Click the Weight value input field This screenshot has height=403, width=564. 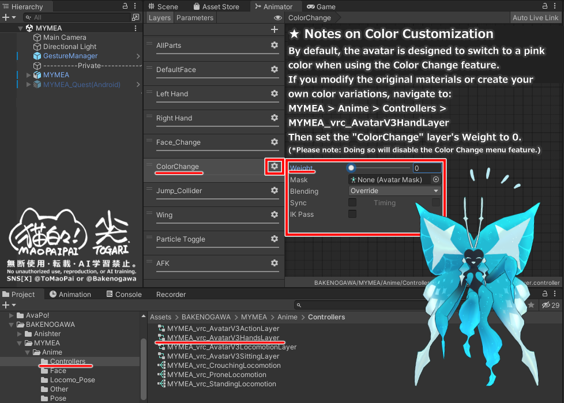pyautogui.click(x=427, y=168)
